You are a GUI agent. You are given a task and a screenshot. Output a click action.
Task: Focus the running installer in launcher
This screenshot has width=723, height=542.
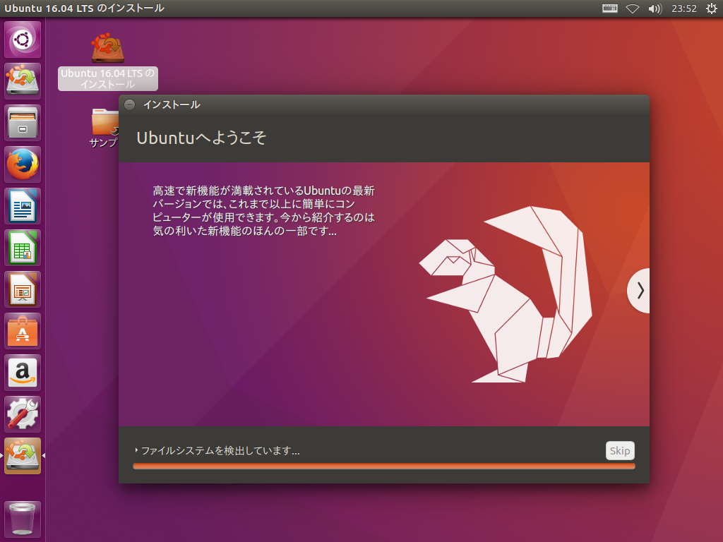(23, 456)
